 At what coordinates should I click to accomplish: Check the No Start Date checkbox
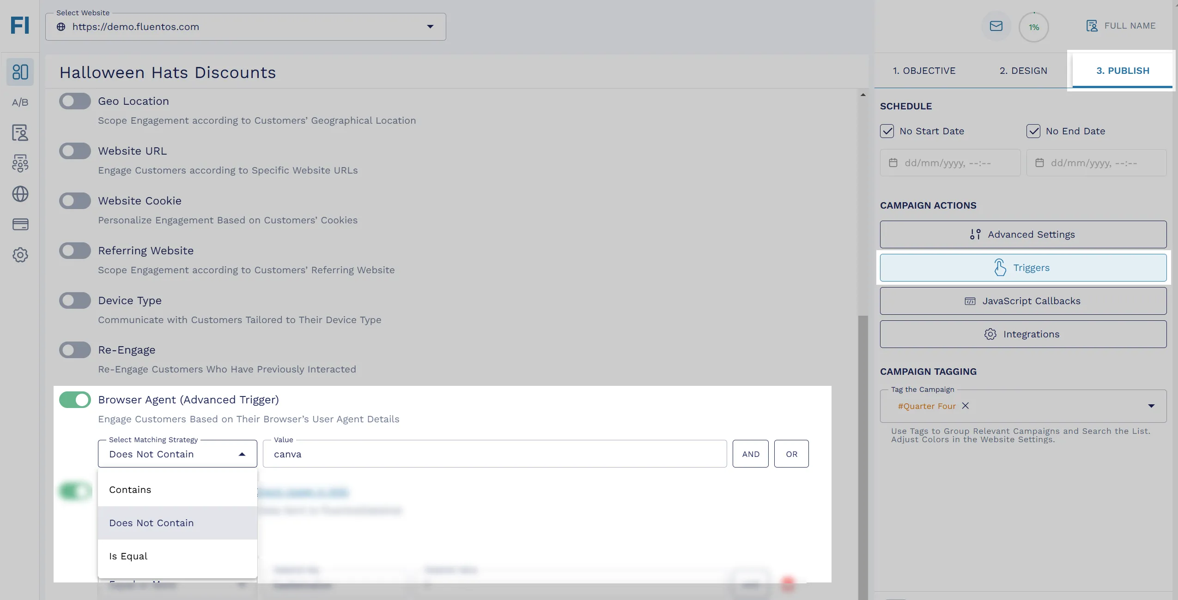(x=888, y=131)
